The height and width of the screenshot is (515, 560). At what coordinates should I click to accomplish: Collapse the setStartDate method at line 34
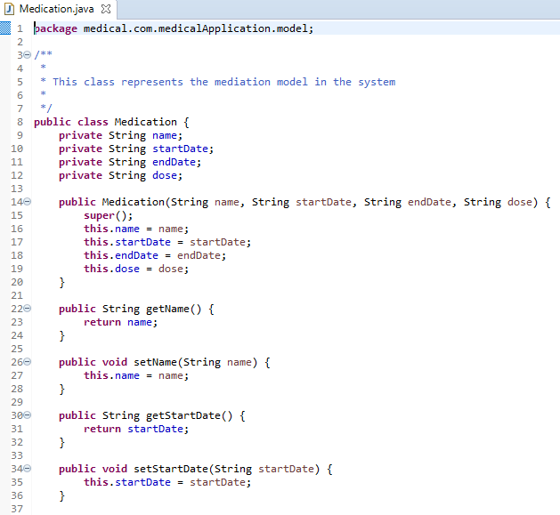pyautogui.click(x=27, y=468)
